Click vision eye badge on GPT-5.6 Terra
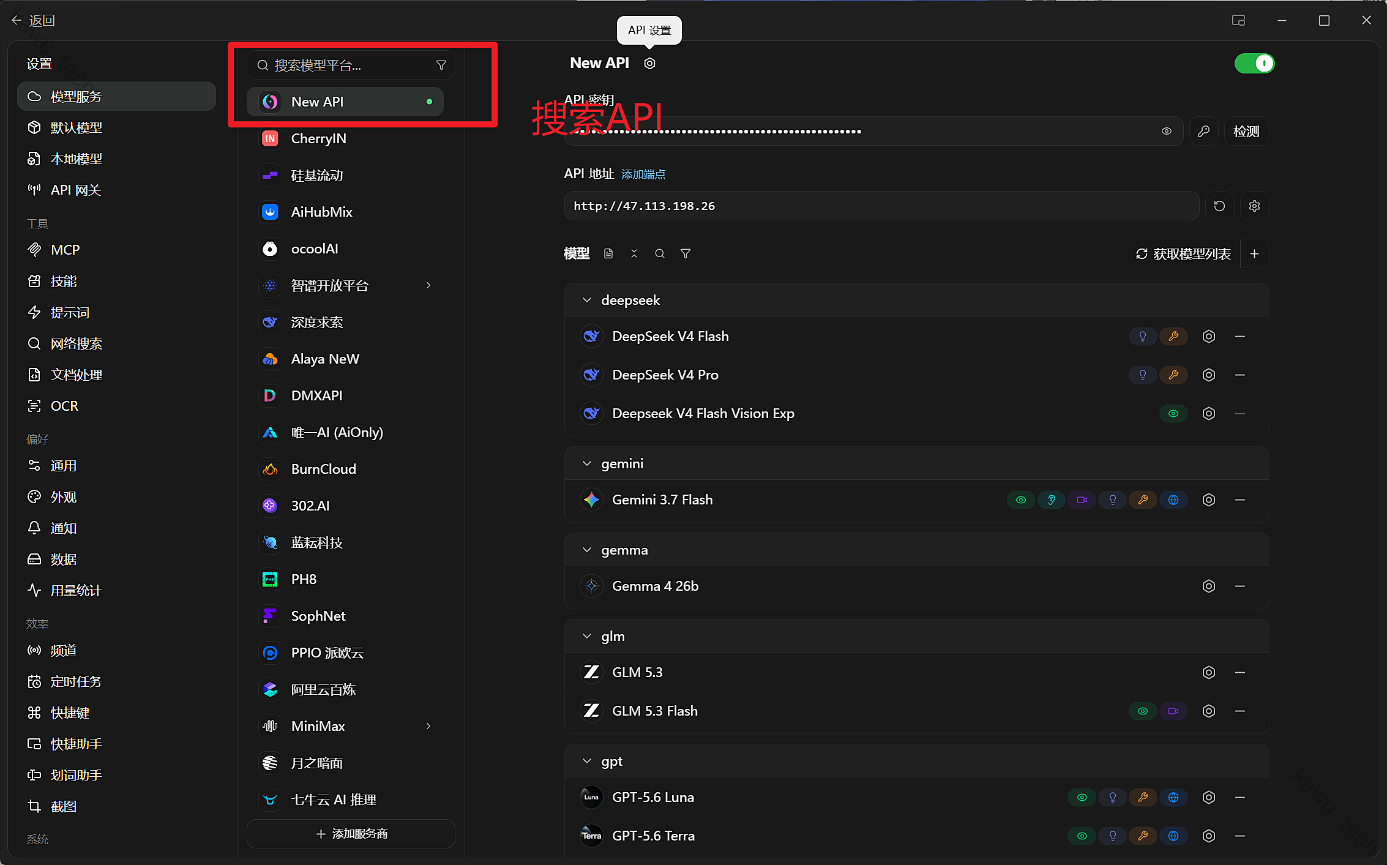1387x865 pixels. [1082, 836]
